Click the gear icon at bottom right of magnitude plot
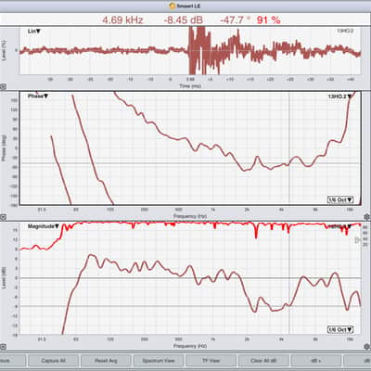The image size is (371, 371). 367,347
